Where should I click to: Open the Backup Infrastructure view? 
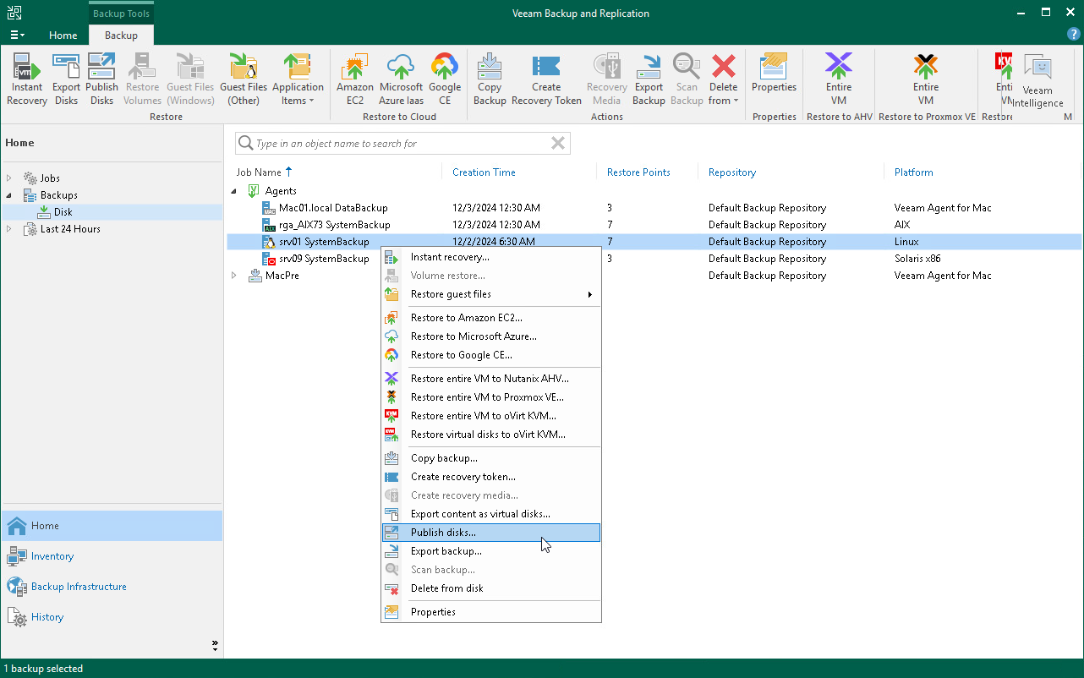(79, 587)
